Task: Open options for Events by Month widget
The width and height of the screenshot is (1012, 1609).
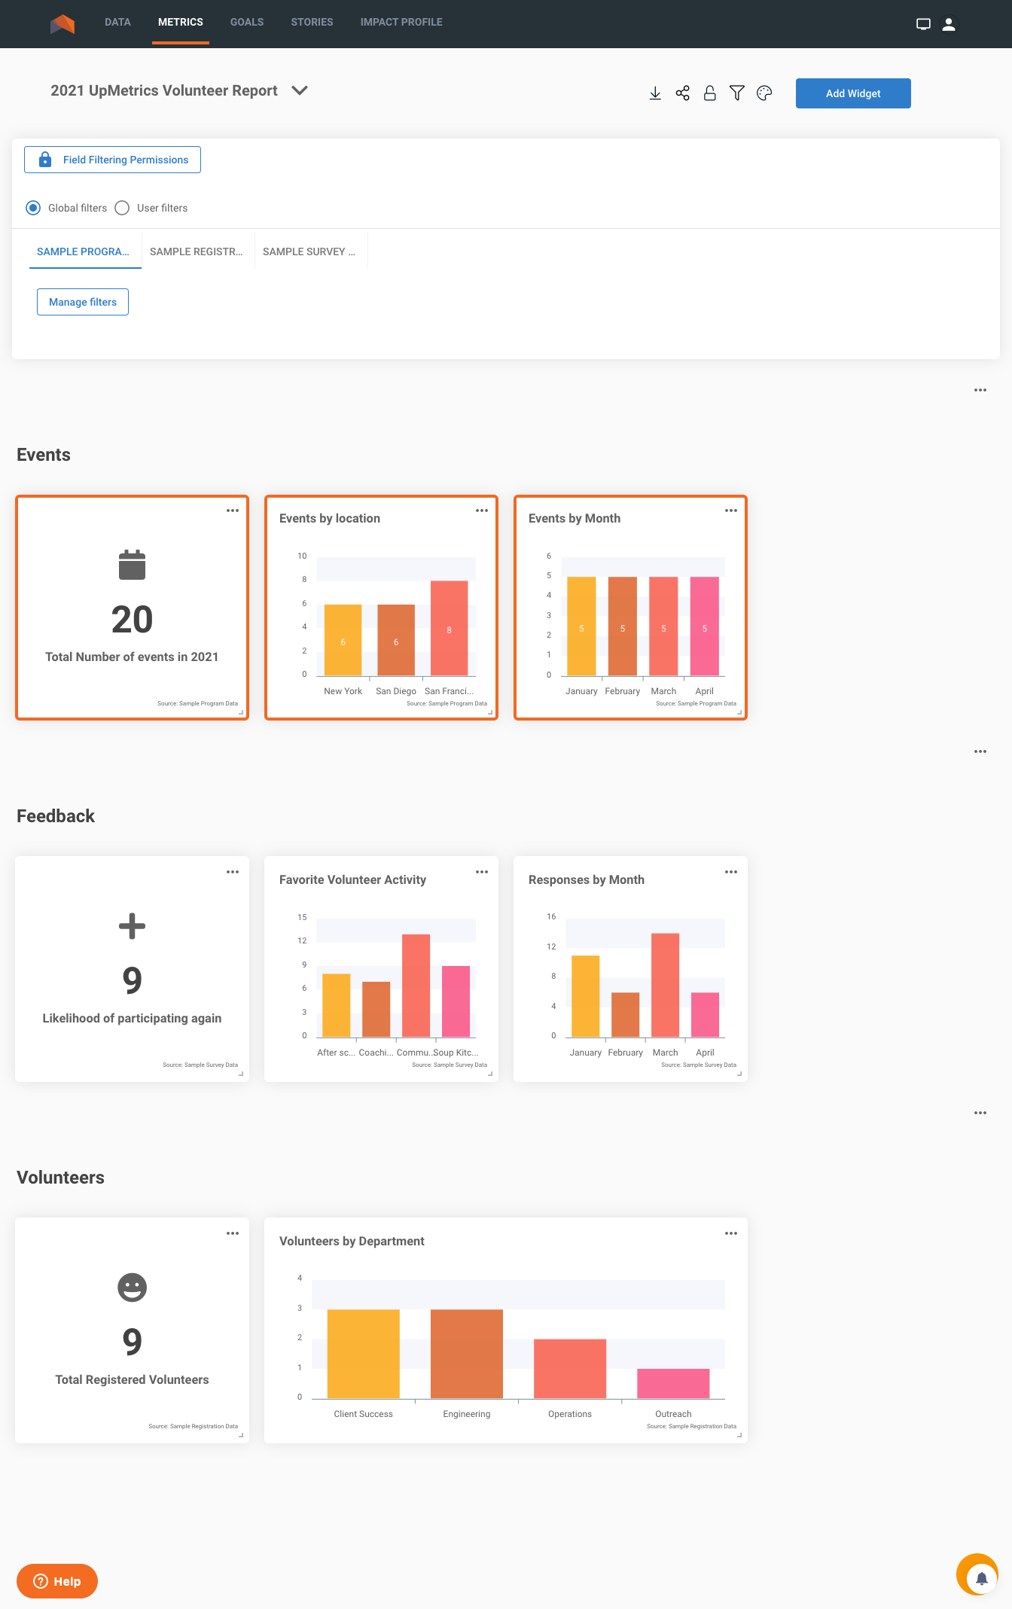Action: coord(731,510)
